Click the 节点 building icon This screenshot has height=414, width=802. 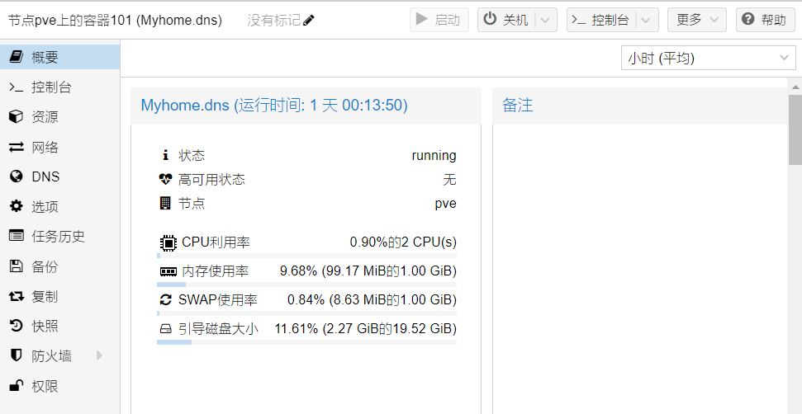(165, 203)
